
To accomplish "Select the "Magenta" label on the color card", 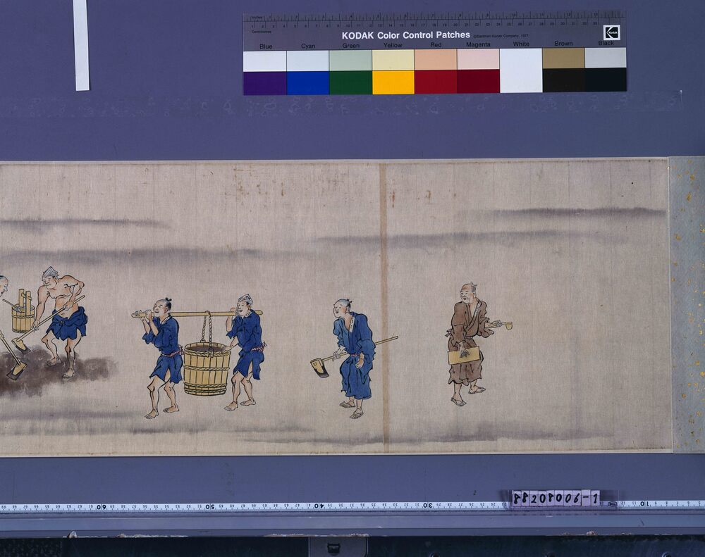I will click(479, 44).
